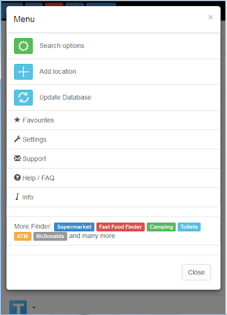Dismiss the Menu with the X icon
The height and width of the screenshot is (315, 227).
(210, 17)
